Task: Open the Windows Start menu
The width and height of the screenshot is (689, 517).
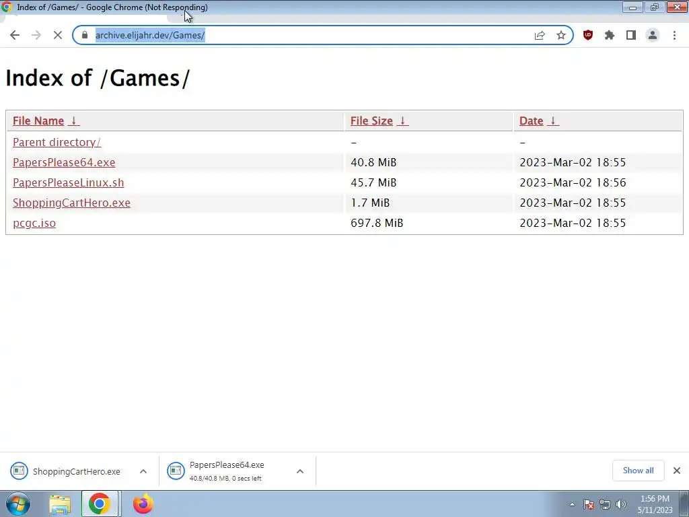Action: [18, 504]
